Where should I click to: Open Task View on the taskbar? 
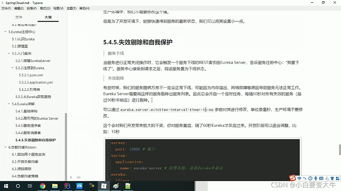[30, 186]
